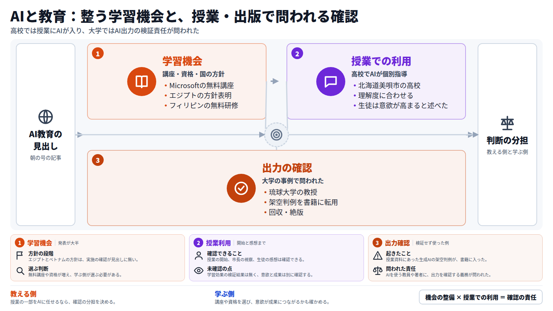Click the globe icon above AI教育の見出し
The width and height of the screenshot is (553, 311).
46,117
